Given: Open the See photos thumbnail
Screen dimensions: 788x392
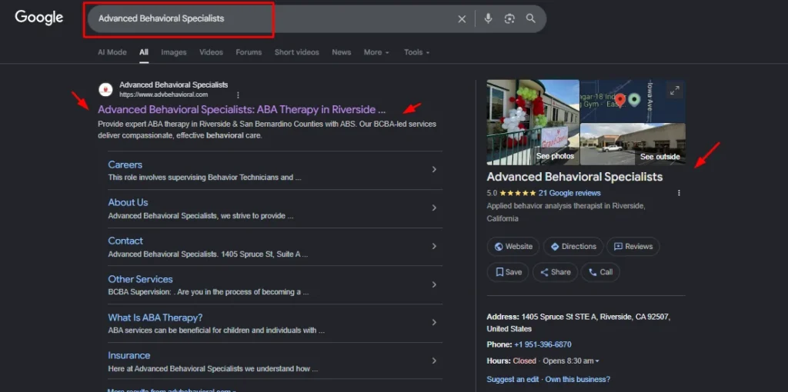Looking at the screenshot, I should [x=533, y=122].
